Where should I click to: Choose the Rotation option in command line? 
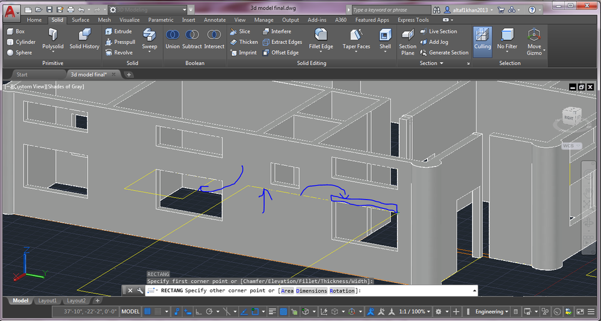tap(342, 291)
